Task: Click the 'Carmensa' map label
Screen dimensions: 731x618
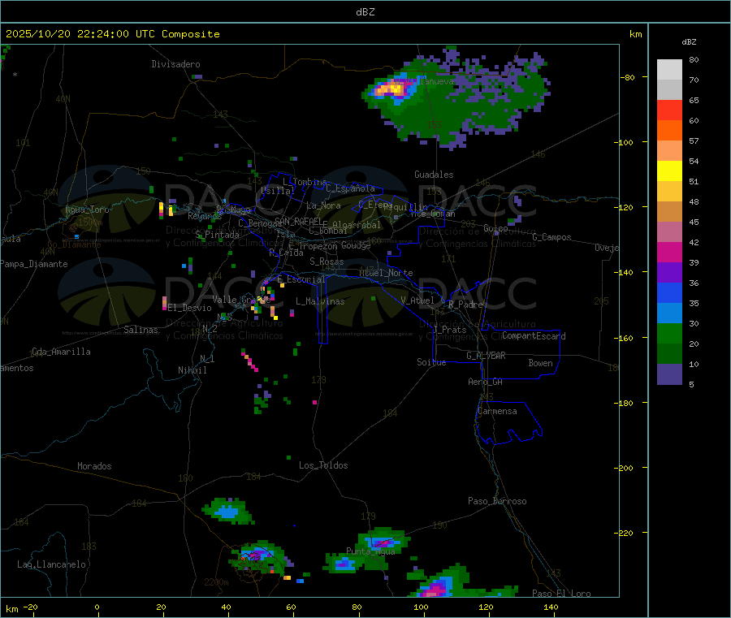Action: (x=497, y=411)
